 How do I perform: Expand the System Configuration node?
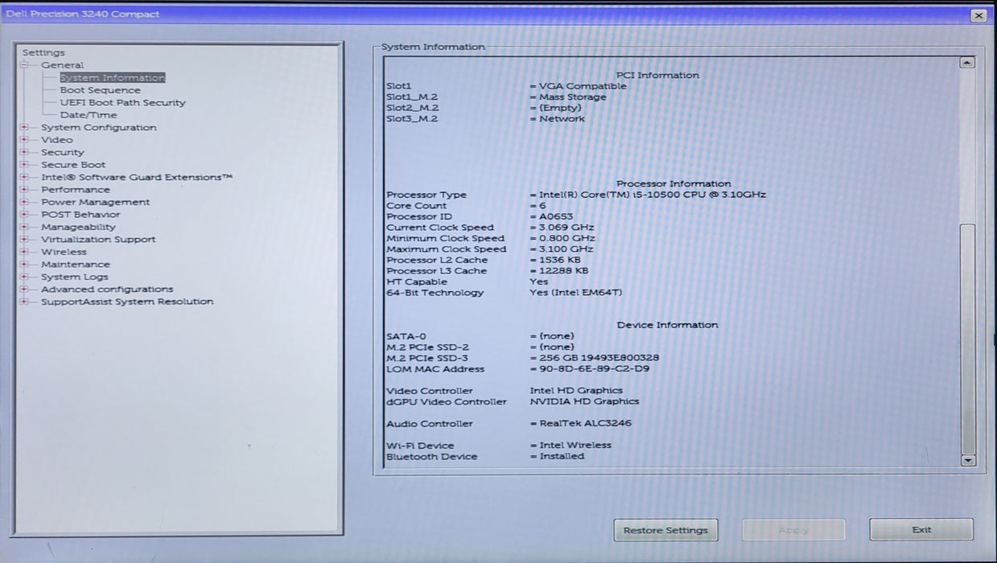(24, 127)
